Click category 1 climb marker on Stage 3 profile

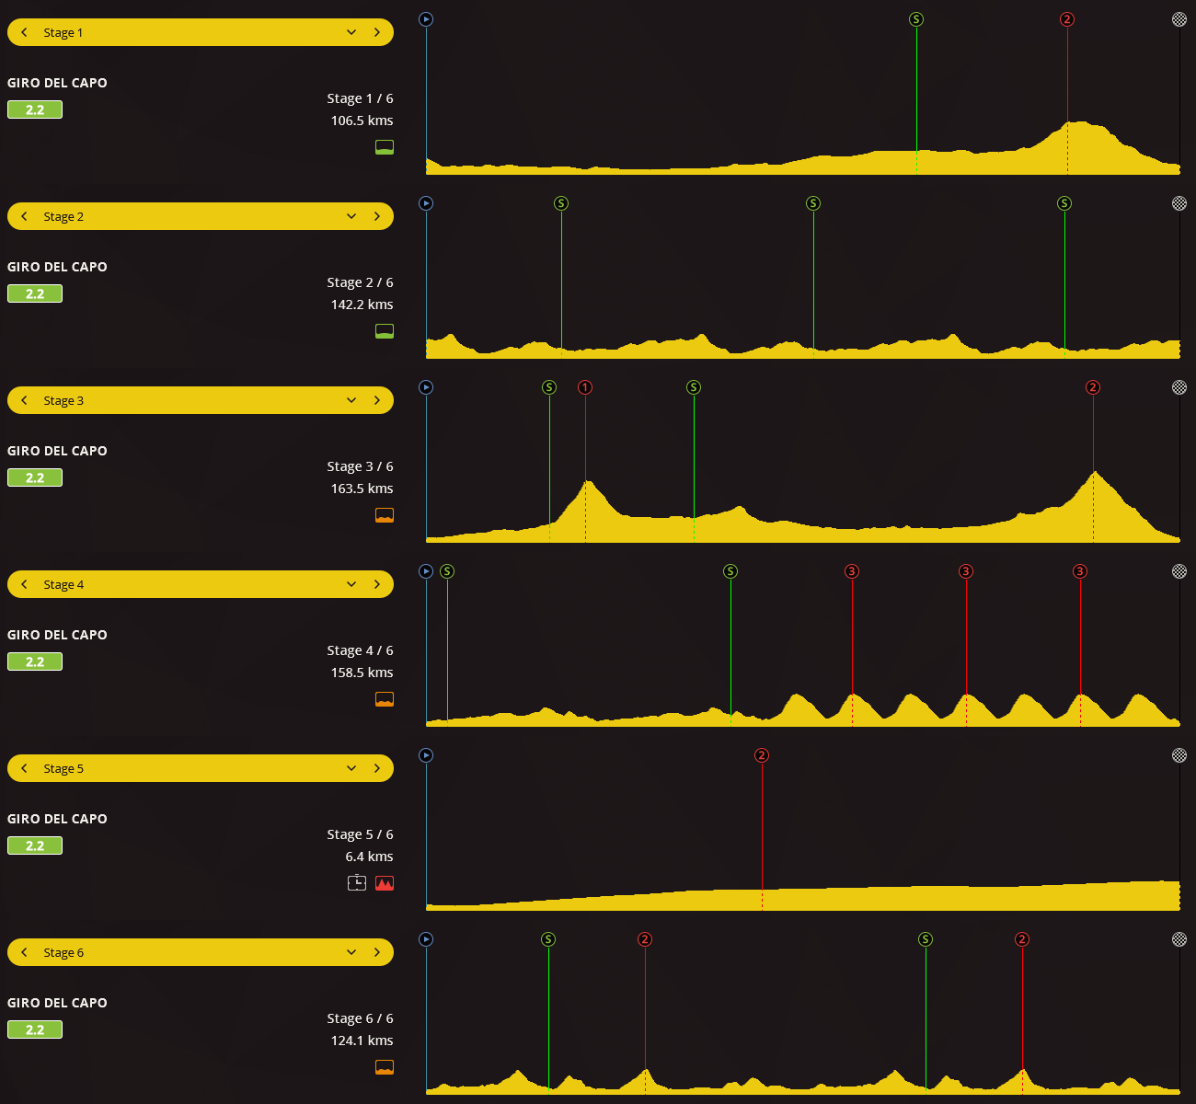(585, 387)
